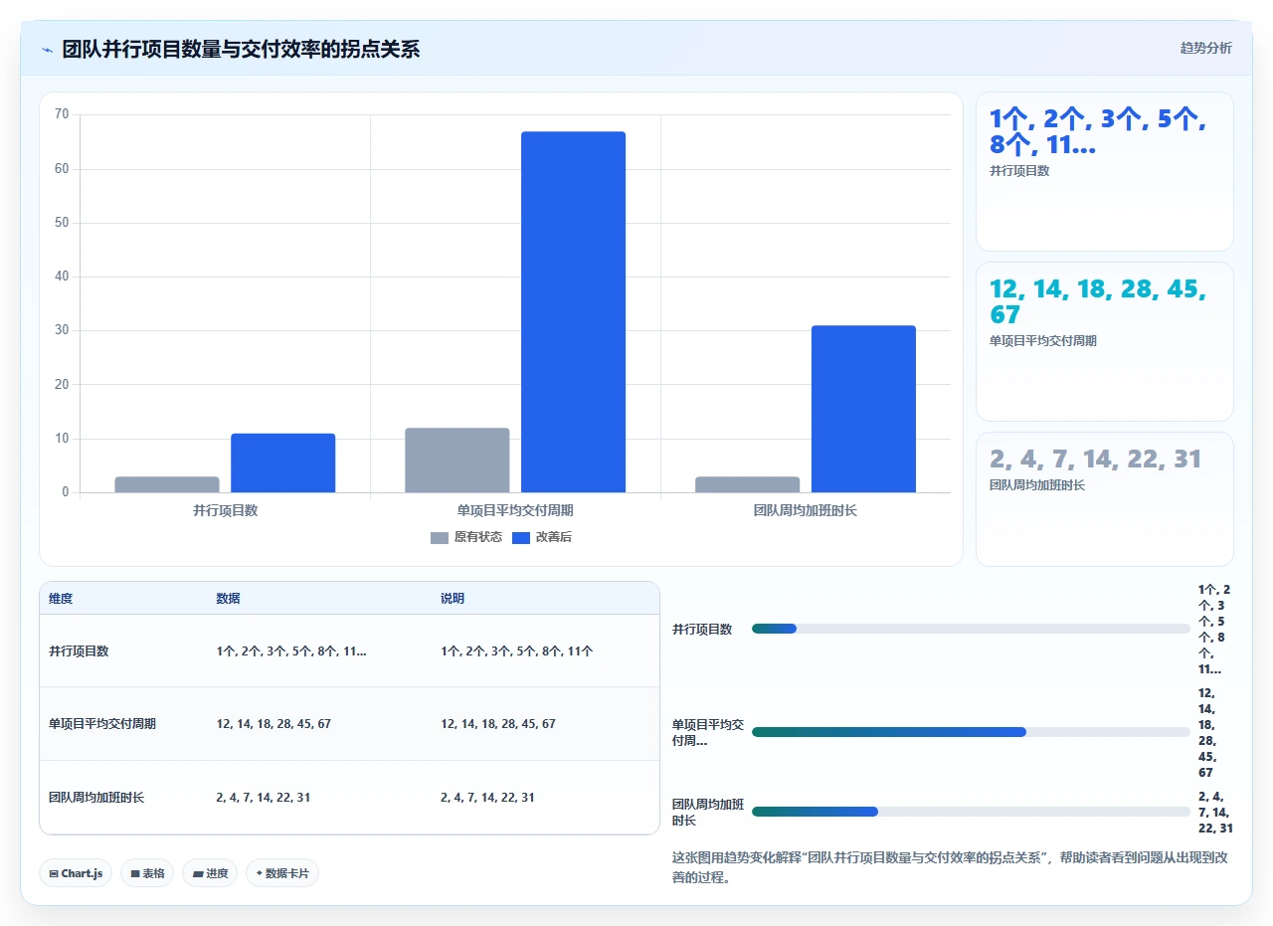
Task: Select the 并行项目数 table row label
Action: tap(79, 651)
